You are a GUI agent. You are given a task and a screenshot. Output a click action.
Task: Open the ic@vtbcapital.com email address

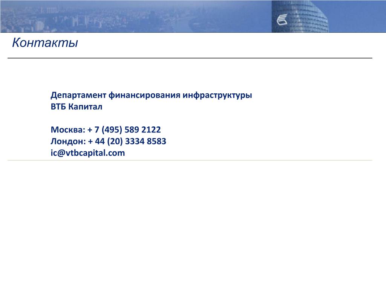[x=87, y=153]
